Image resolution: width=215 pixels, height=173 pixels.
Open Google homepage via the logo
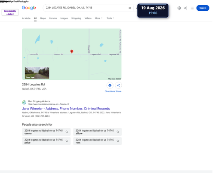coord(29,8)
